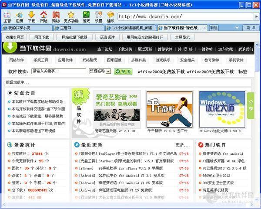This screenshot has width=261, height=209.
Task: Open the 主窗 main window icon
Action: 7,17
